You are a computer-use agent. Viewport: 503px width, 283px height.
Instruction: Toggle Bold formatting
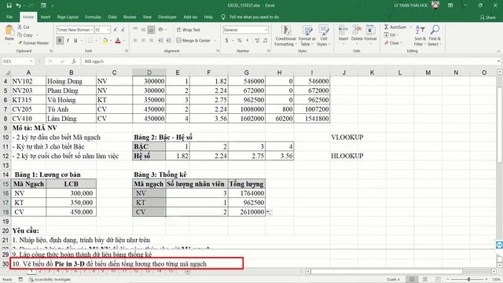pos(60,41)
